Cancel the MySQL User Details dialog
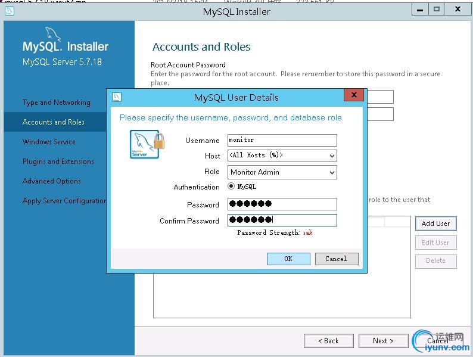The width and height of the screenshot is (473, 357). click(337, 259)
